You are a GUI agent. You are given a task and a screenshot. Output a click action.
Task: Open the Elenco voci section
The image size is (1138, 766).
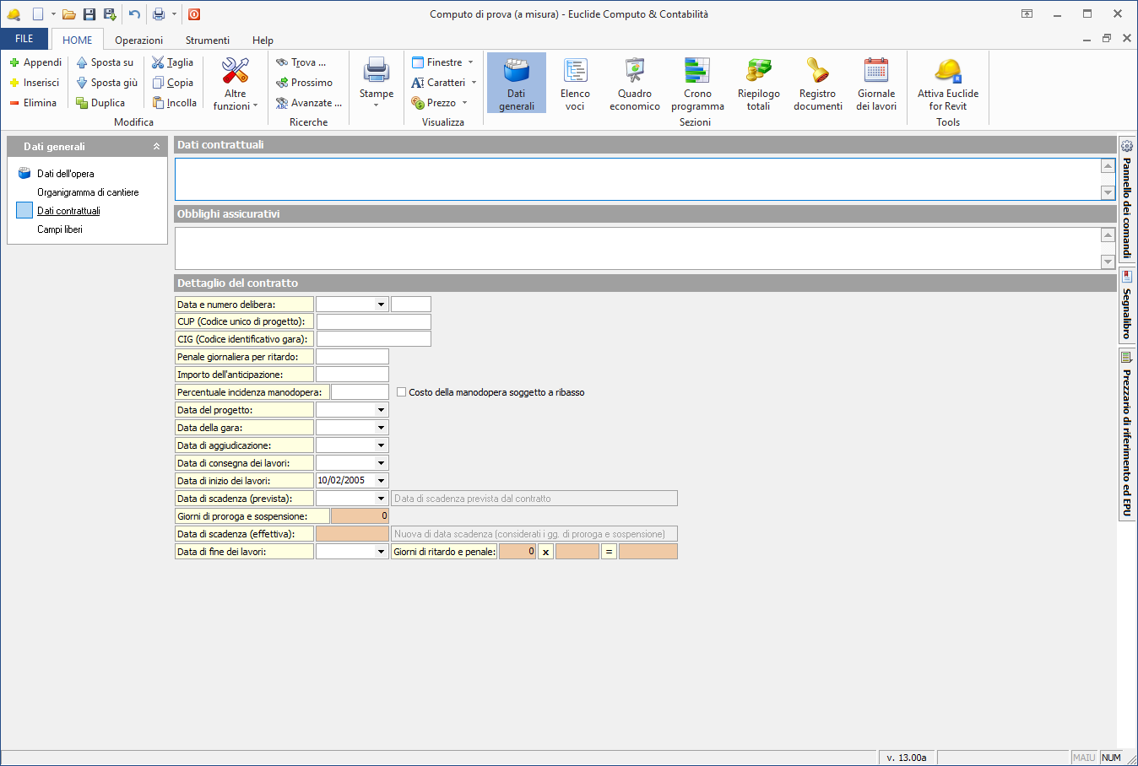(x=575, y=84)
